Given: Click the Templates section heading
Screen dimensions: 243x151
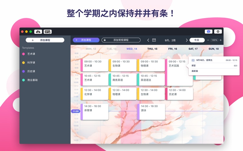Looking at the screenshot, I should tap(28, 48).
